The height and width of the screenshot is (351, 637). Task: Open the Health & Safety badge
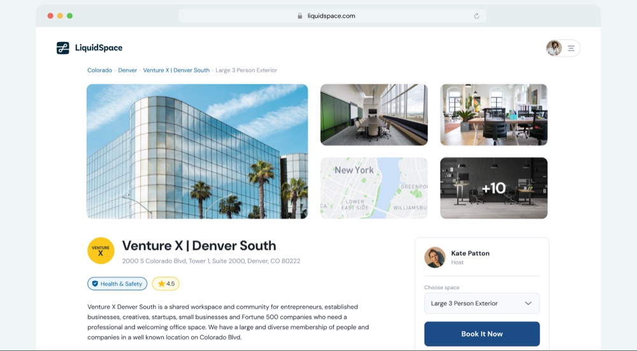click(x=117, y=284)
